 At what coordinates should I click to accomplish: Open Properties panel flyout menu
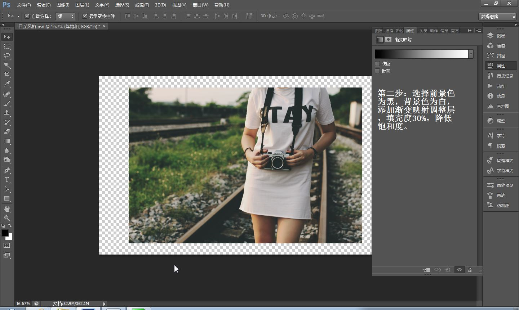tap(479, 31)
